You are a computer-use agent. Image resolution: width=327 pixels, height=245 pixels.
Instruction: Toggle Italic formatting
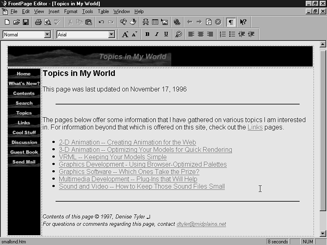157,35
